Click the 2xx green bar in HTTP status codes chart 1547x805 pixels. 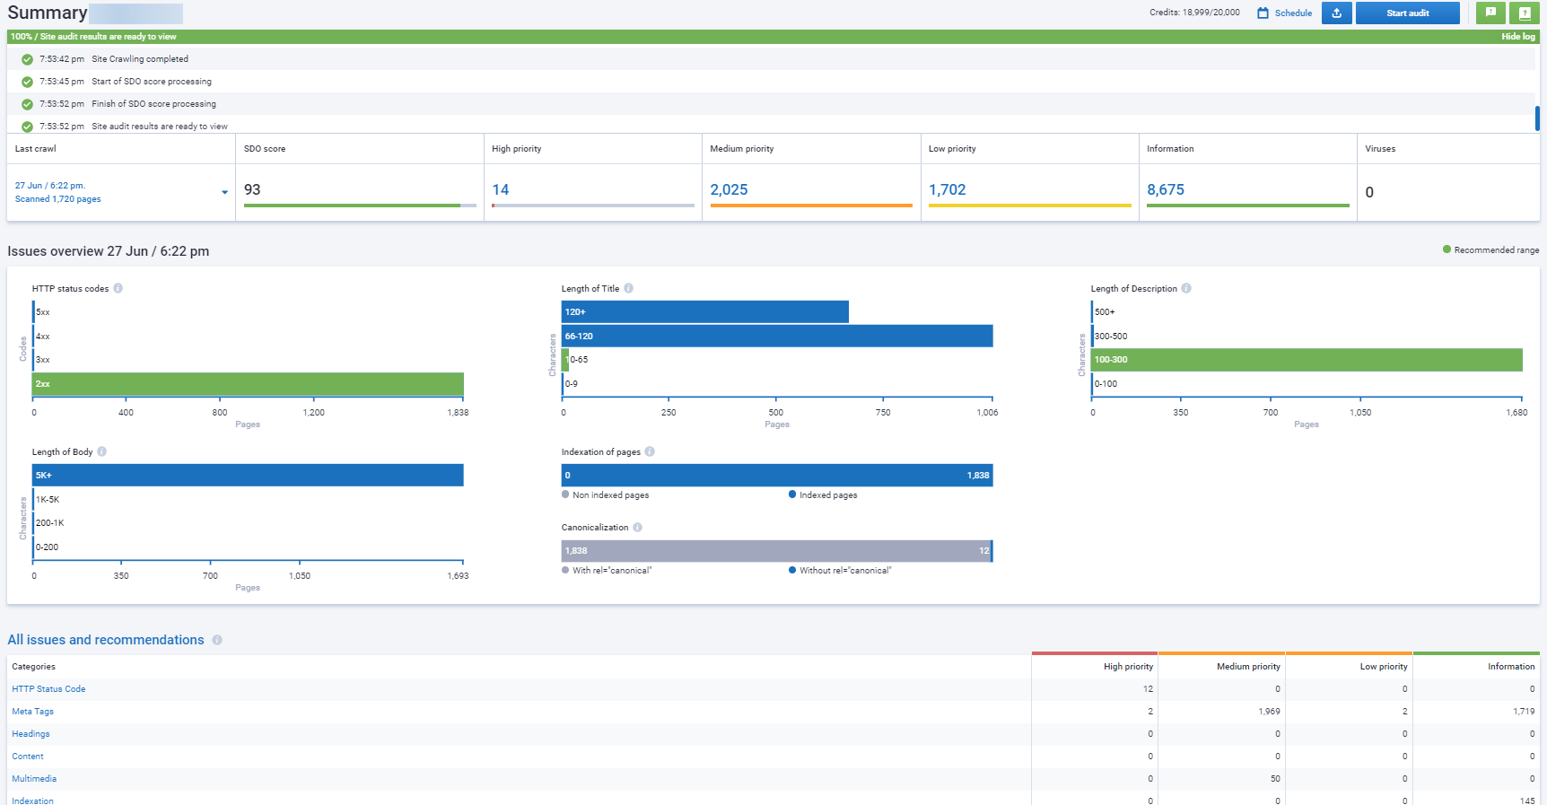[248, 384]
